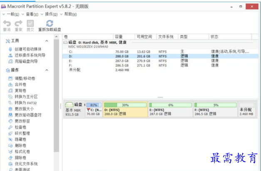Sort by 容量 column header
This screenshot has width=261, height=171.
pyautogui.click(x=124, y=37)
